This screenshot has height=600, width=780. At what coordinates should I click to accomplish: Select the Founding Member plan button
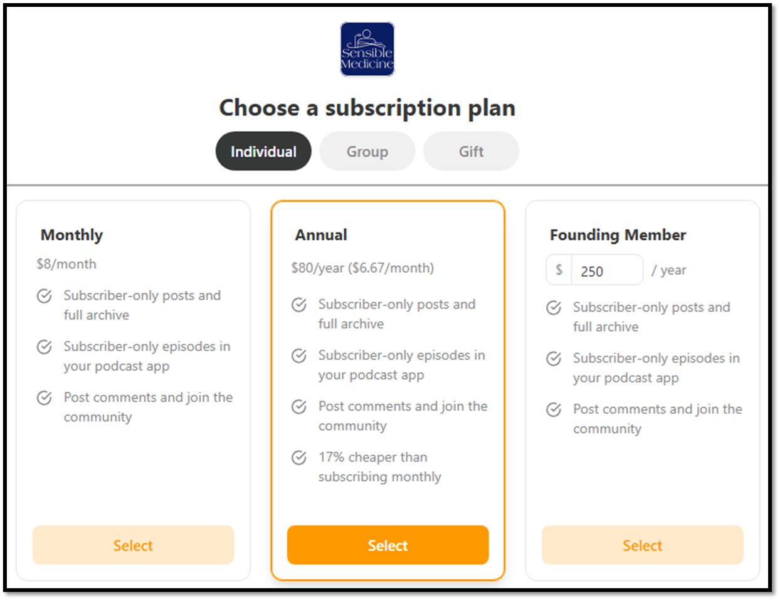click(x=642, y=545)
